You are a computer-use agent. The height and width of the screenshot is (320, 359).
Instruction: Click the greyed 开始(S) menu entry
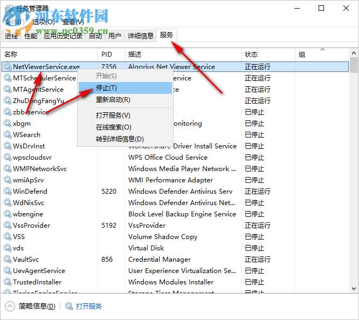click(125, 76)
